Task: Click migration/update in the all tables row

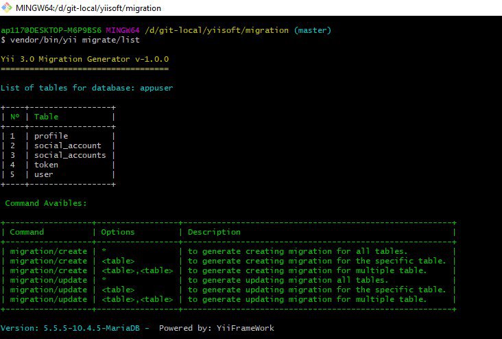Action: tap(49, 280)
